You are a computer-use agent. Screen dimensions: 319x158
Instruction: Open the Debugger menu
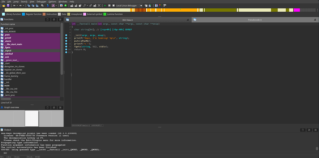pyautogui.click(x=41, y=2)
